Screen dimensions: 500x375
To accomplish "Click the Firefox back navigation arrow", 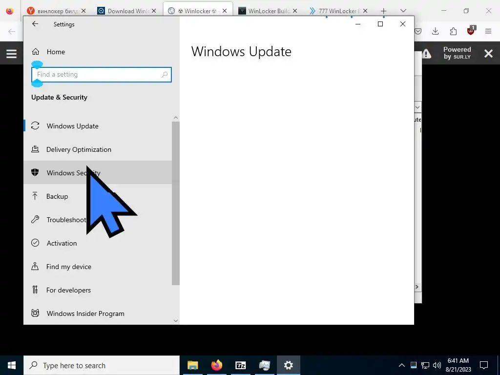I will point(12,31).
